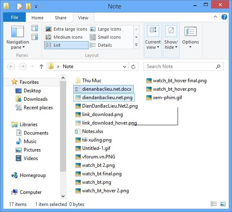
Task: Switch to the Home ribbon tab
Action: tap(37, 18)
